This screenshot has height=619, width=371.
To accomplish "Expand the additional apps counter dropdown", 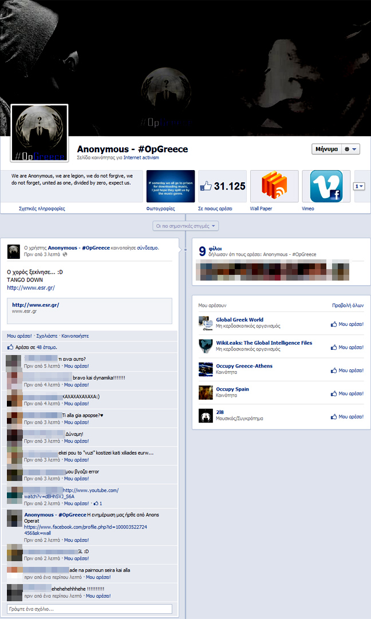I will click(x=360, y=186).
